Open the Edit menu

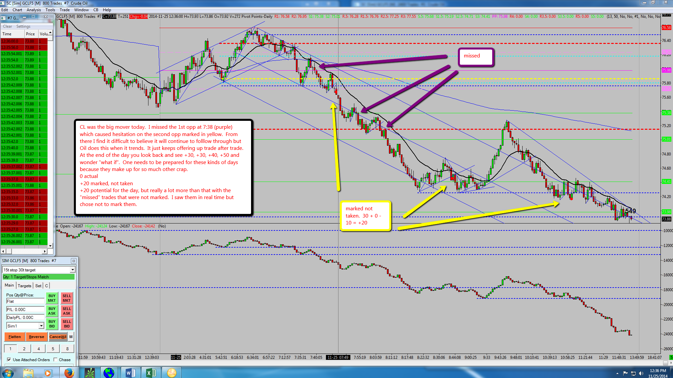(x=5, y=10)
